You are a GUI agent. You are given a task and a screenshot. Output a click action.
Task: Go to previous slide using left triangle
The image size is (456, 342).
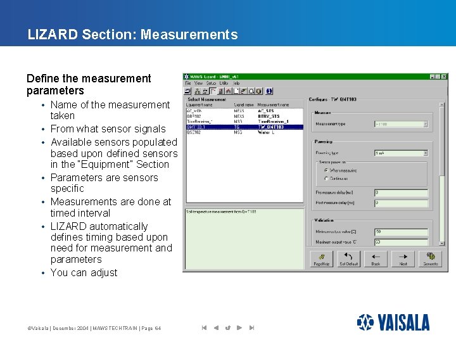click(216, 328)
